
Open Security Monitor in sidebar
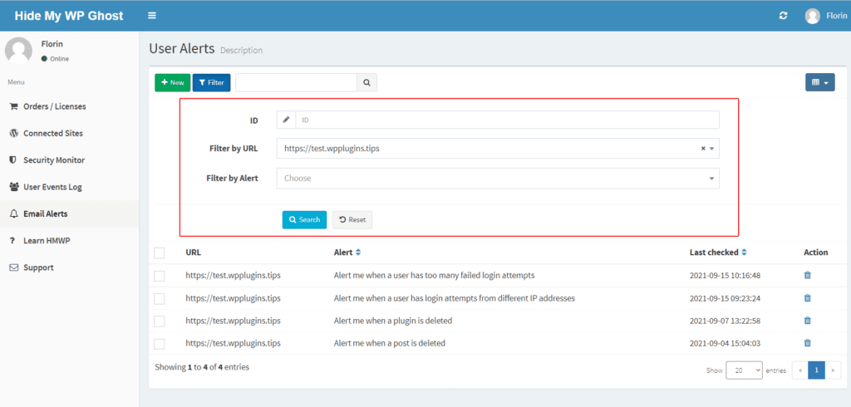53,160
